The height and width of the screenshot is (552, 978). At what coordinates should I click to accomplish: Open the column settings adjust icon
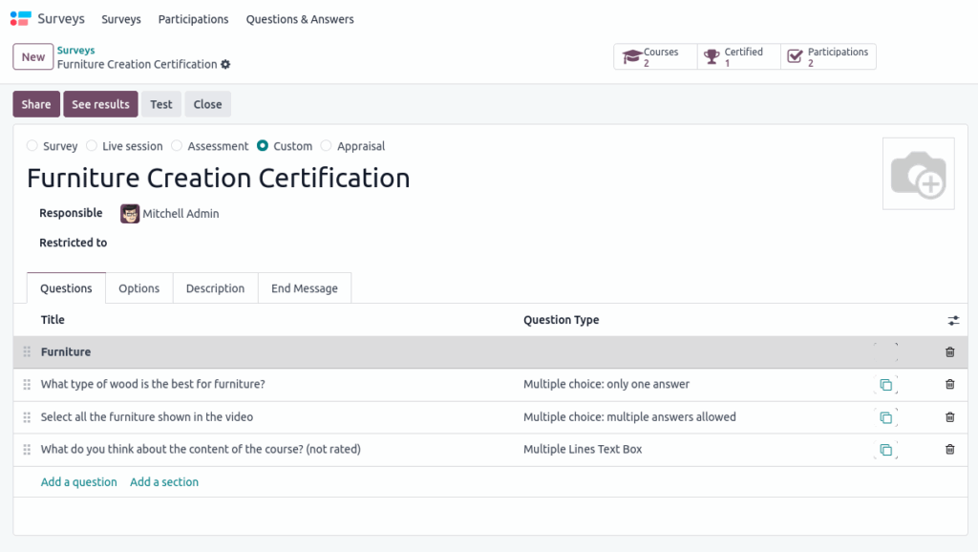(953, 321)
